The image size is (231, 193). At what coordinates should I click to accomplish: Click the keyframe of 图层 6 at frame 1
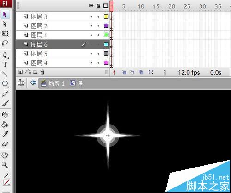[111, 44]
